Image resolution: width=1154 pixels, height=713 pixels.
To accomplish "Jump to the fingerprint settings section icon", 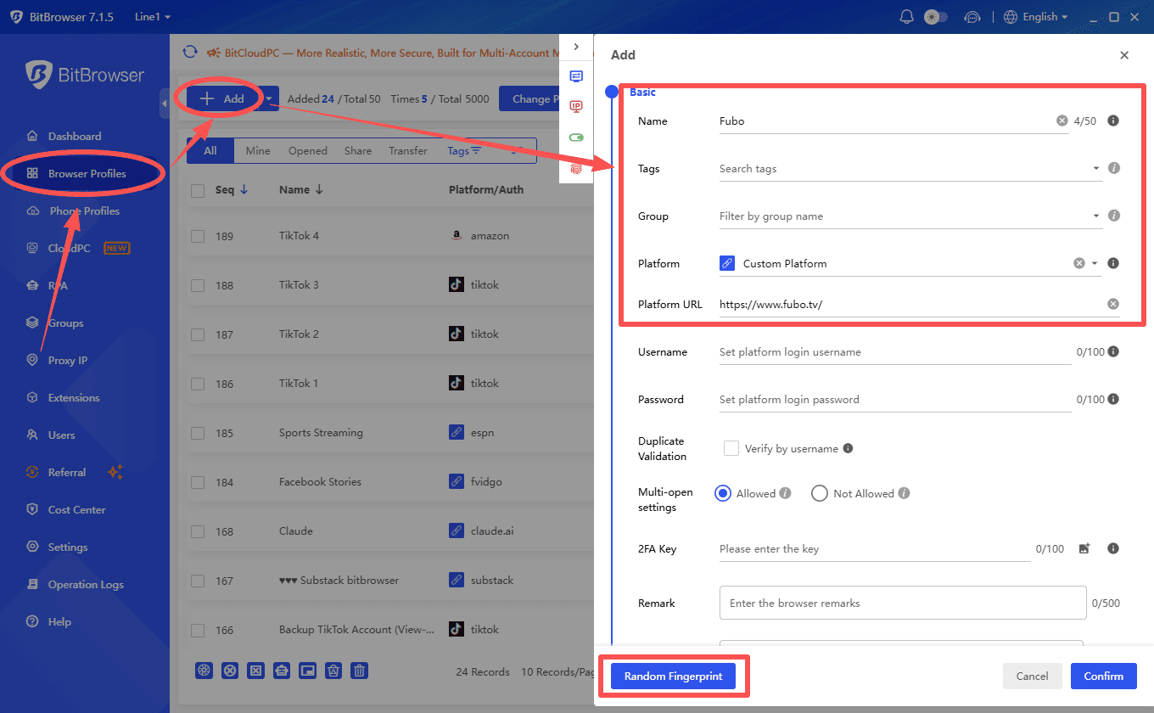I will [x=576, y=168].
